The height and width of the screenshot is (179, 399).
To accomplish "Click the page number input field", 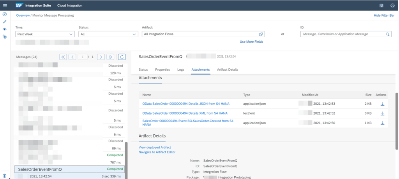I will pos(83,57).
